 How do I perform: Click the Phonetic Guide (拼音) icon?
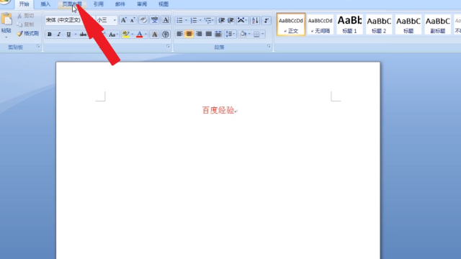pos(154,20)
